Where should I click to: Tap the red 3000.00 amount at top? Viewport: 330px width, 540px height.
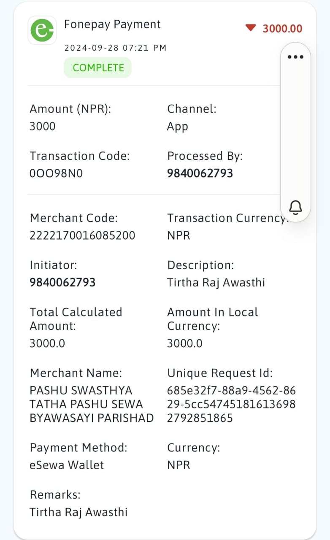click(x=283, y=29)
